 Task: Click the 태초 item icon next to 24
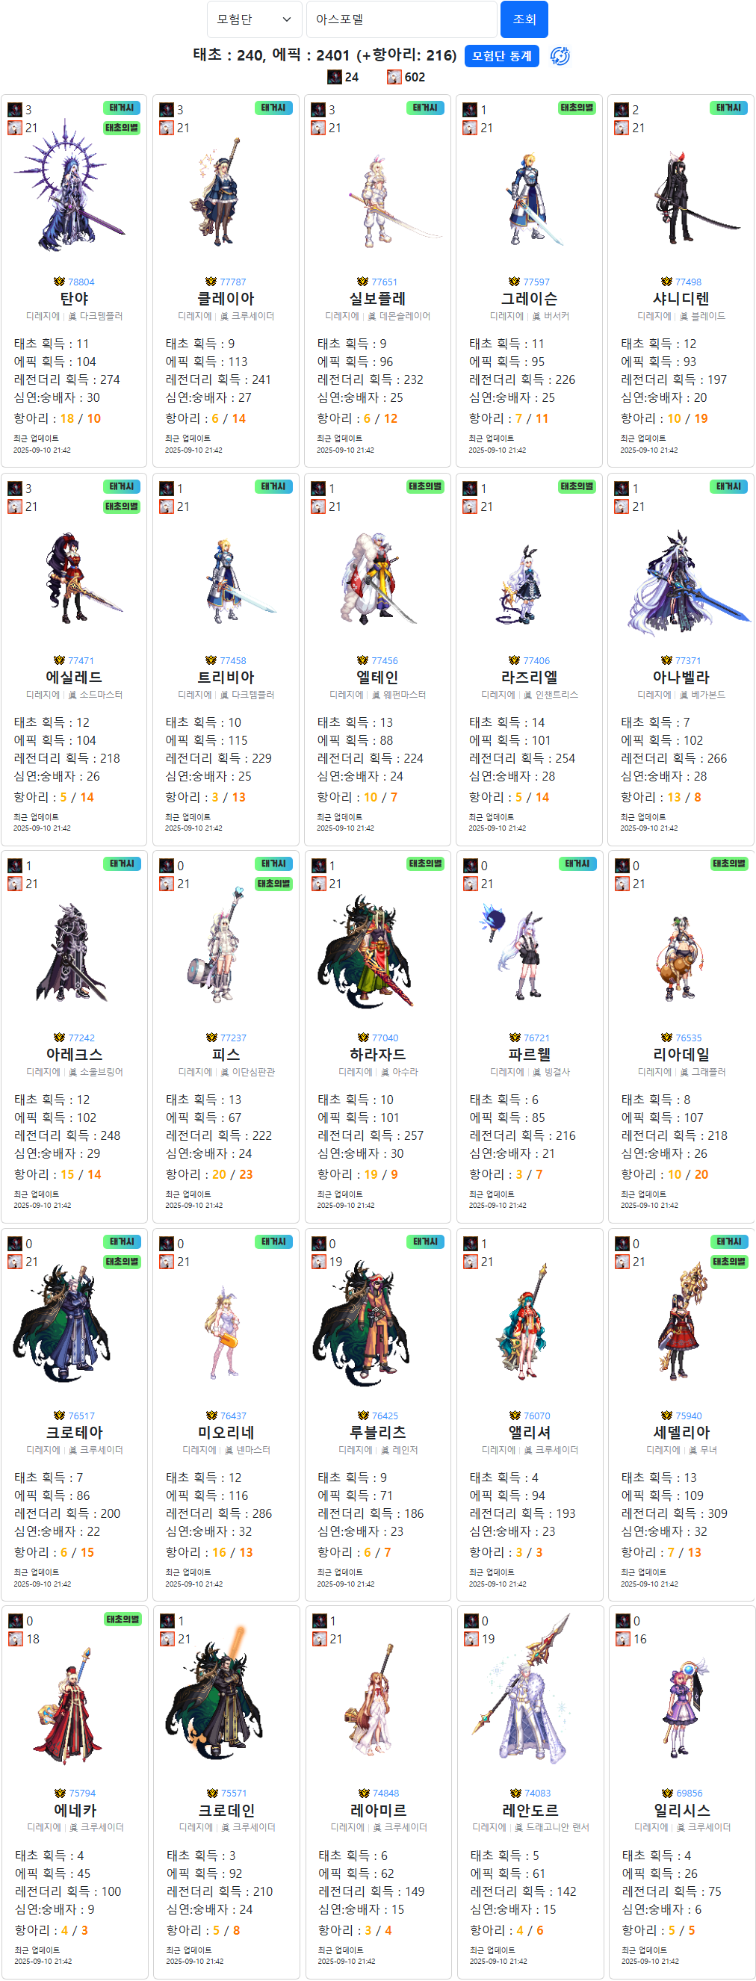coord(334,77)
